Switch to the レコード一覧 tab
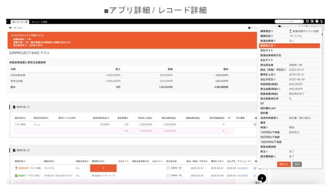 20,22
